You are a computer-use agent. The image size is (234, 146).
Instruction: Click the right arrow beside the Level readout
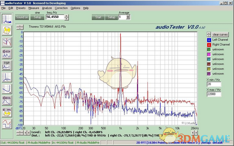pos(28,133)
